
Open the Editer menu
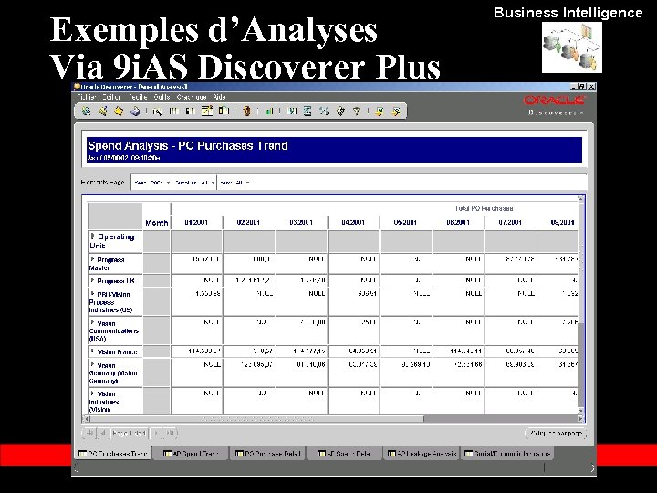coord(111,97)
